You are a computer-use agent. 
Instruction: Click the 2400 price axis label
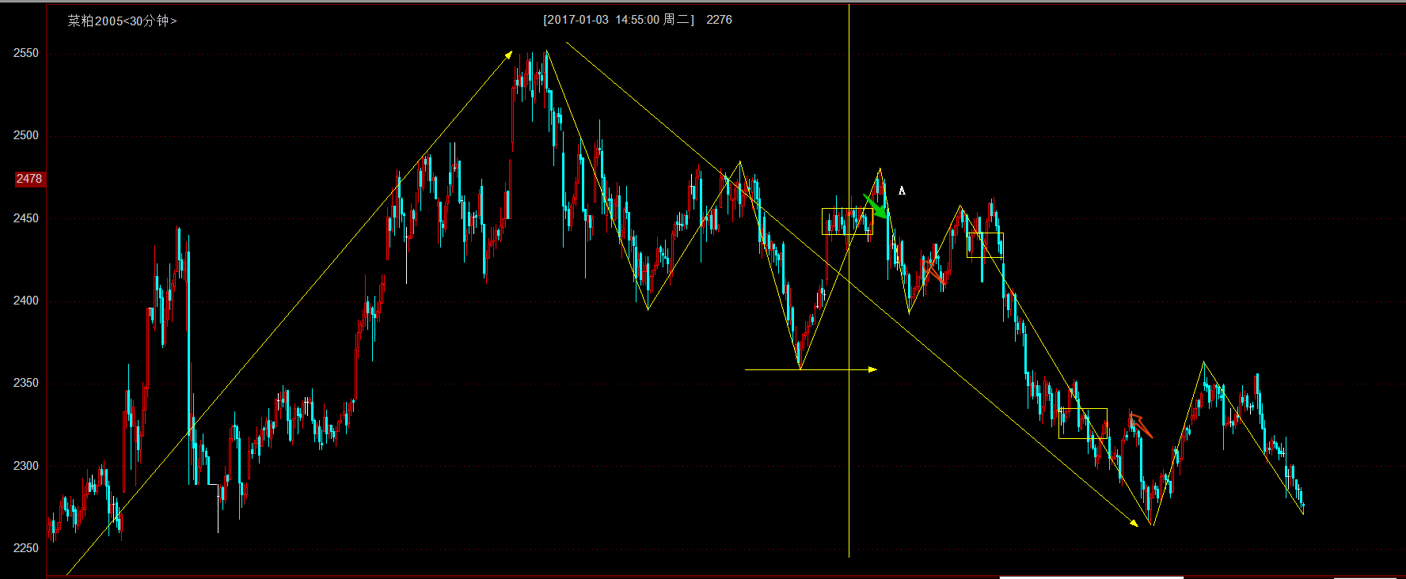point(26,301)
